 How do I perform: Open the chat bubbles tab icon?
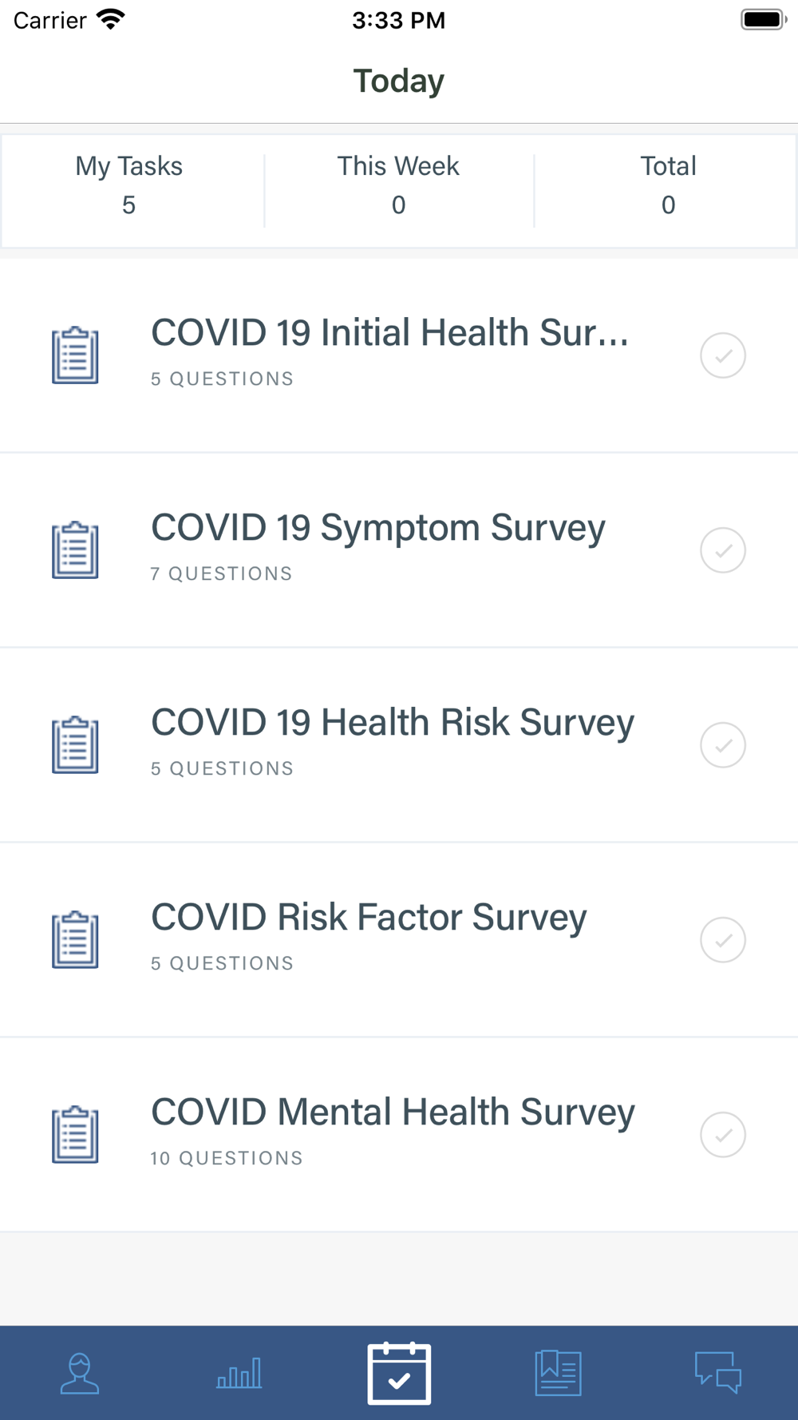[717, 1373]
